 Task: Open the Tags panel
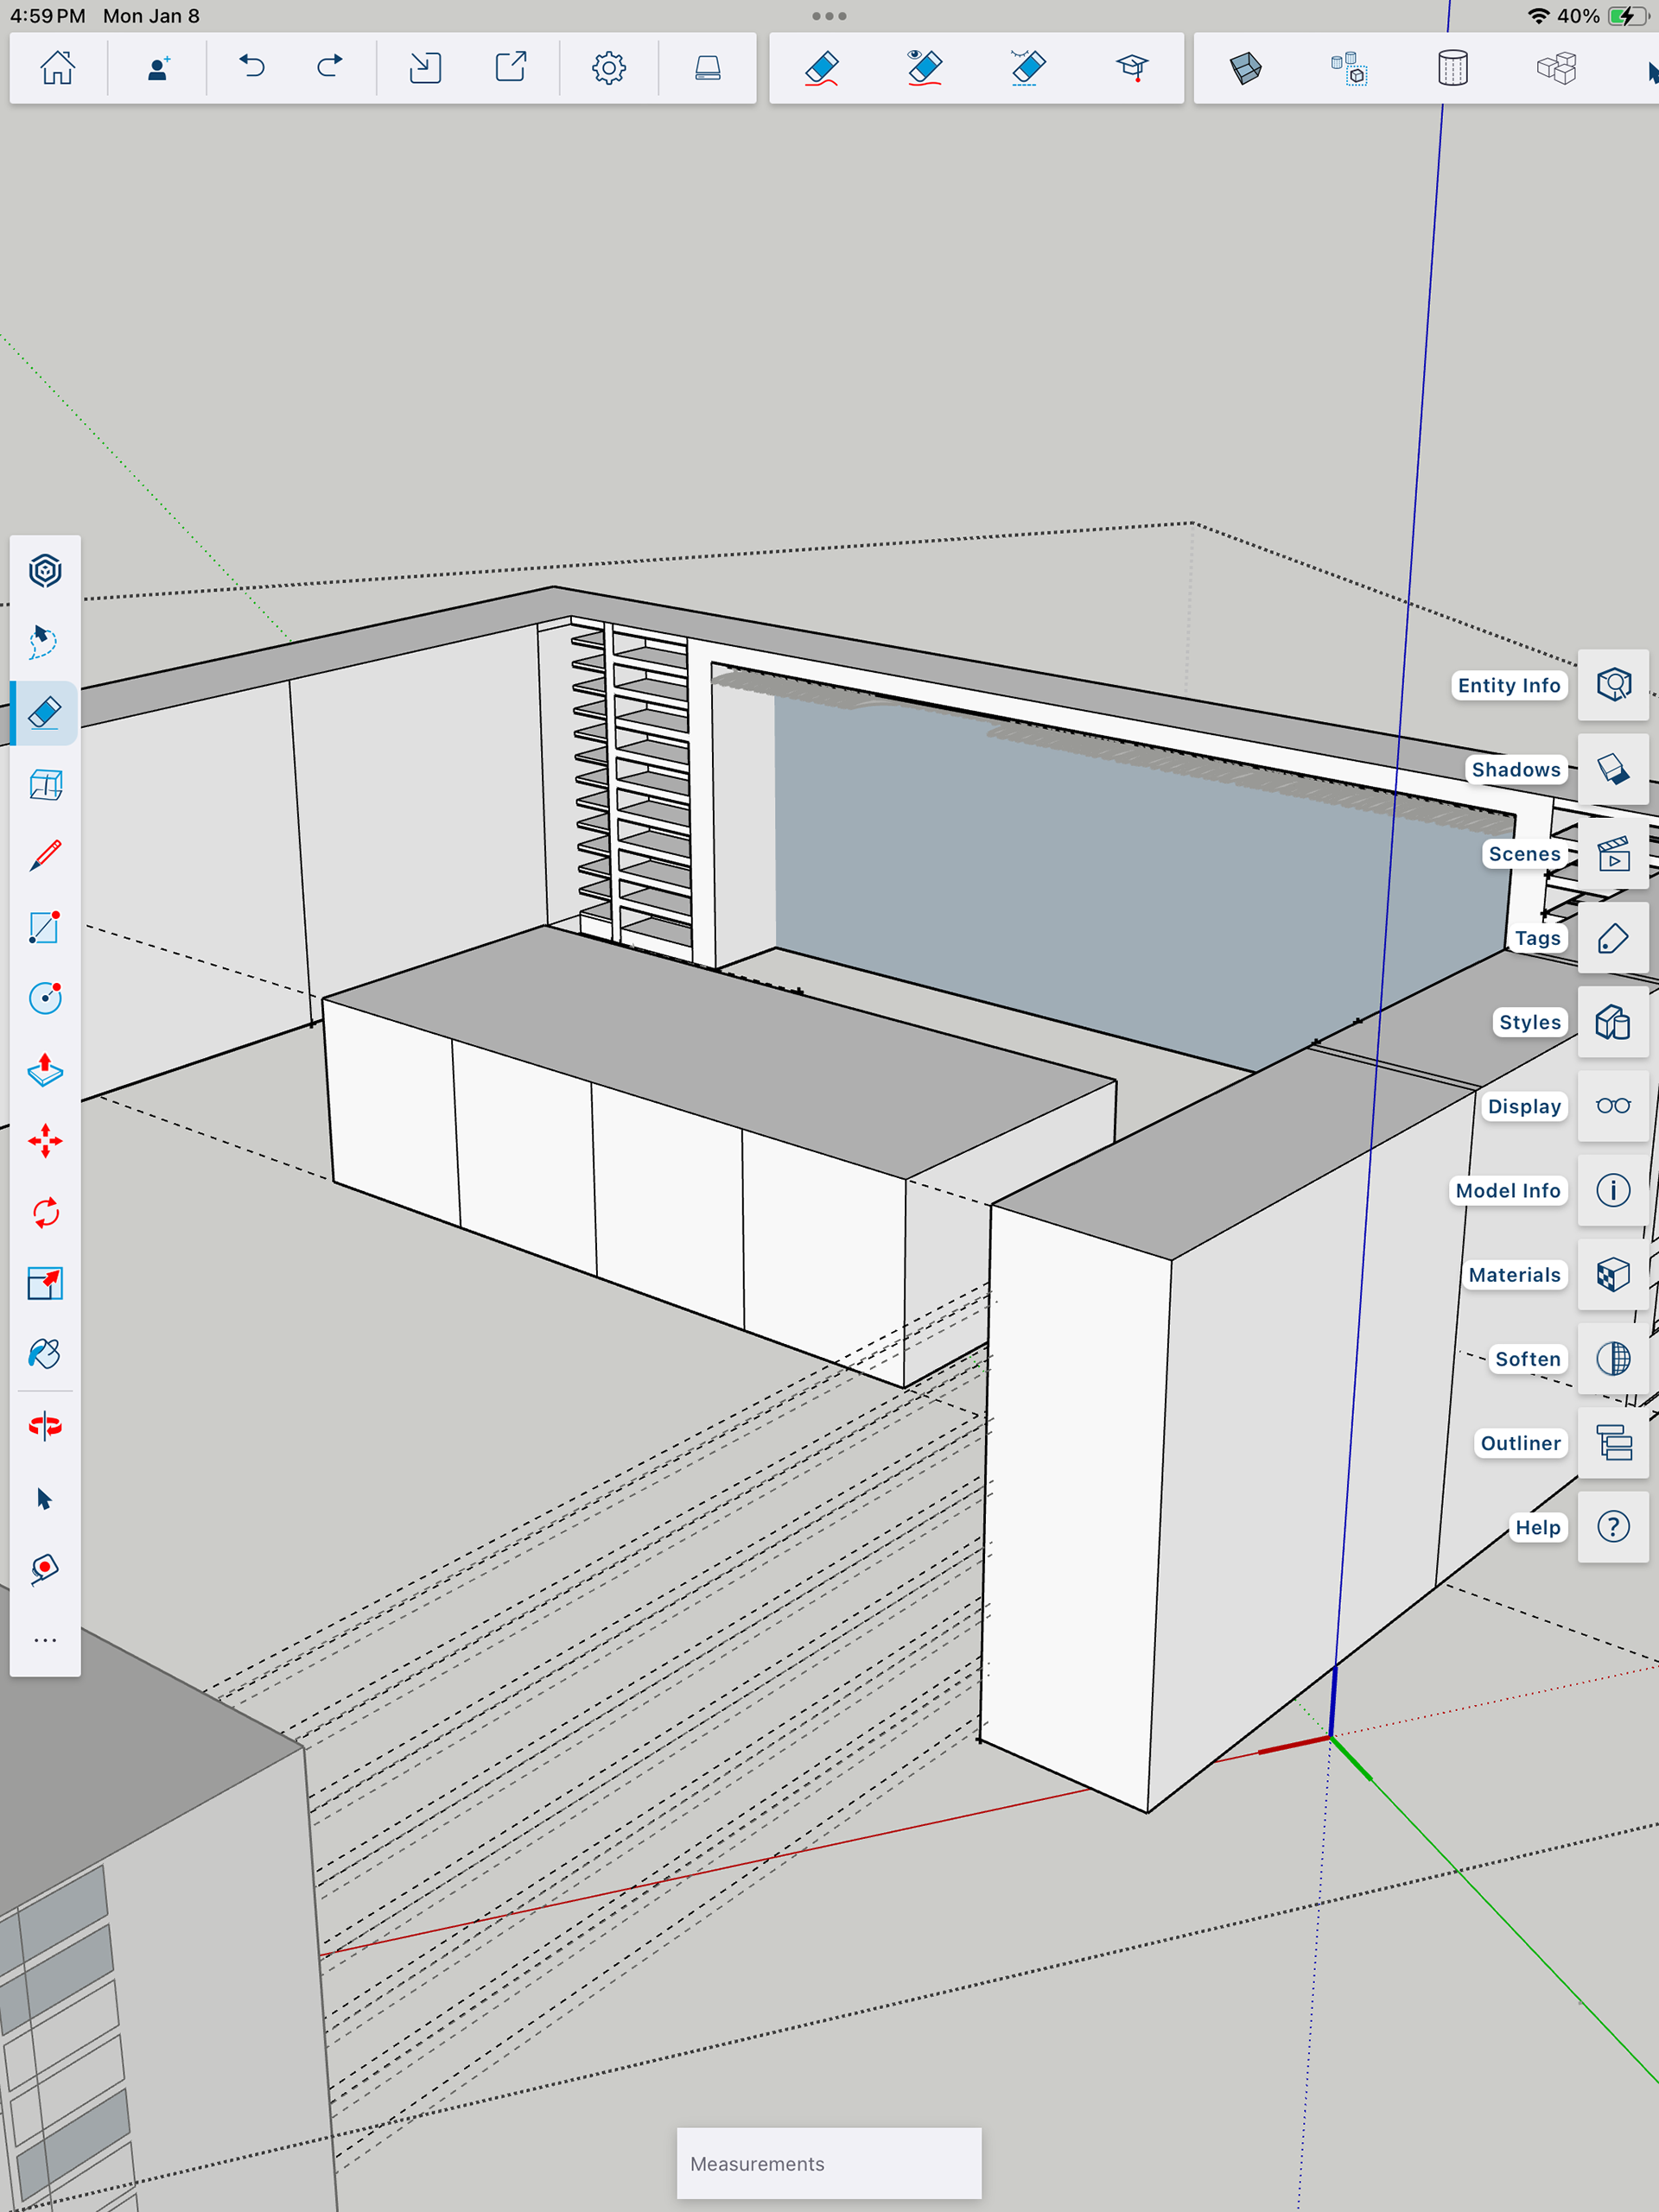1613,938
